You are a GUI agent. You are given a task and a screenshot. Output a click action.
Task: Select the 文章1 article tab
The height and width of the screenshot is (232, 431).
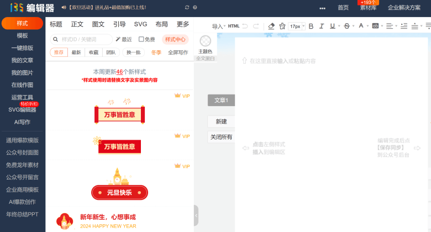(x=221, y=101)
